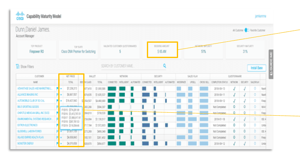Click the flag icon for Alliance Imaging Inc
The height and width of the screenshot is (160, 300).
tap(57, 95)
